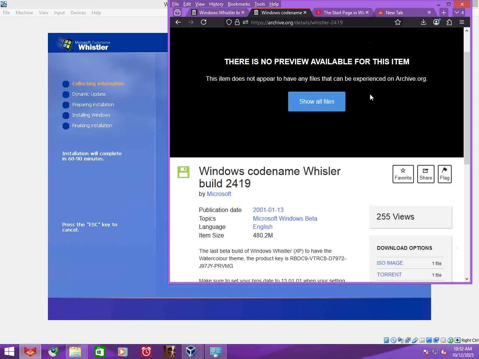Share this archive item
The height and width of the screenshot is (359, 479).
click(x=425, y=174)
